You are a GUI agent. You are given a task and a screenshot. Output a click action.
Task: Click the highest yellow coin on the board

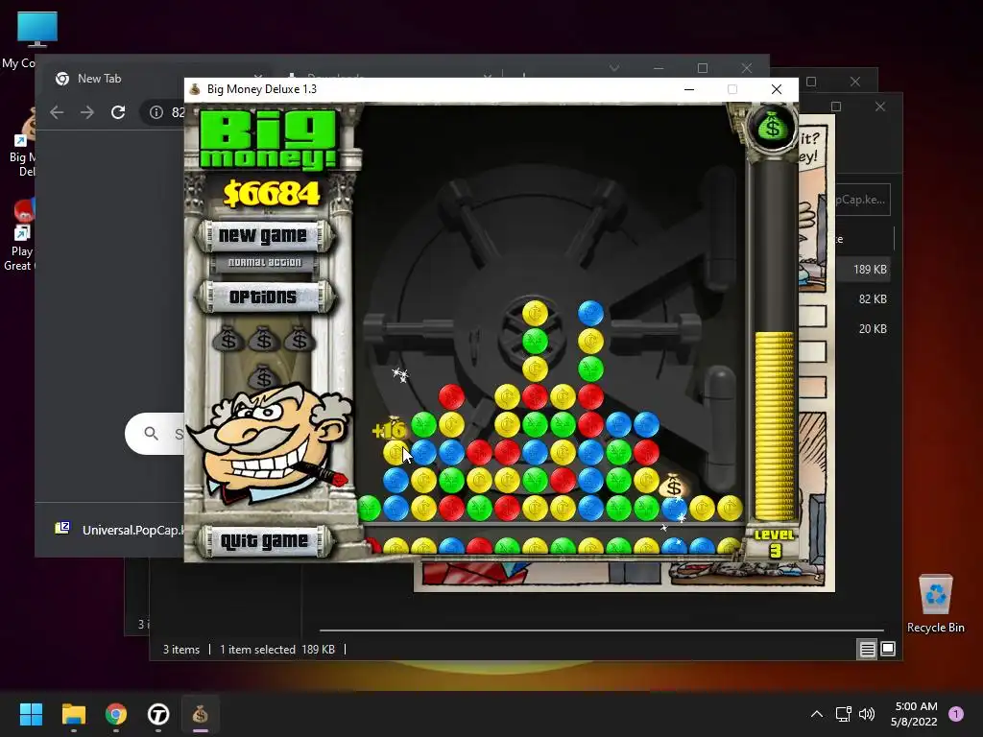coord(535,314)
